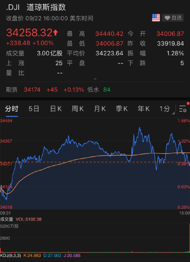This screenshot has width=190, height=262.
Task: Switch to the 分时 tab
Action: coord(11,109)
